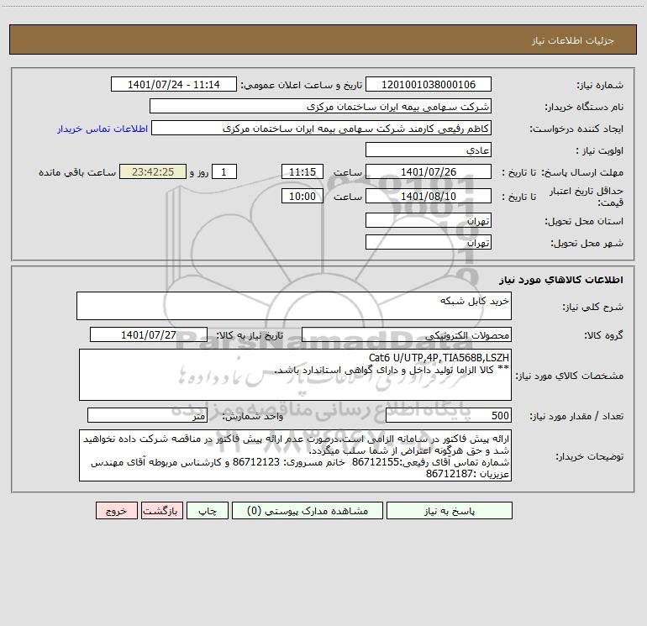Click general description box خرید کابل شبکه
The width and height of the screenshot is (647, 626).
point(294,306)
